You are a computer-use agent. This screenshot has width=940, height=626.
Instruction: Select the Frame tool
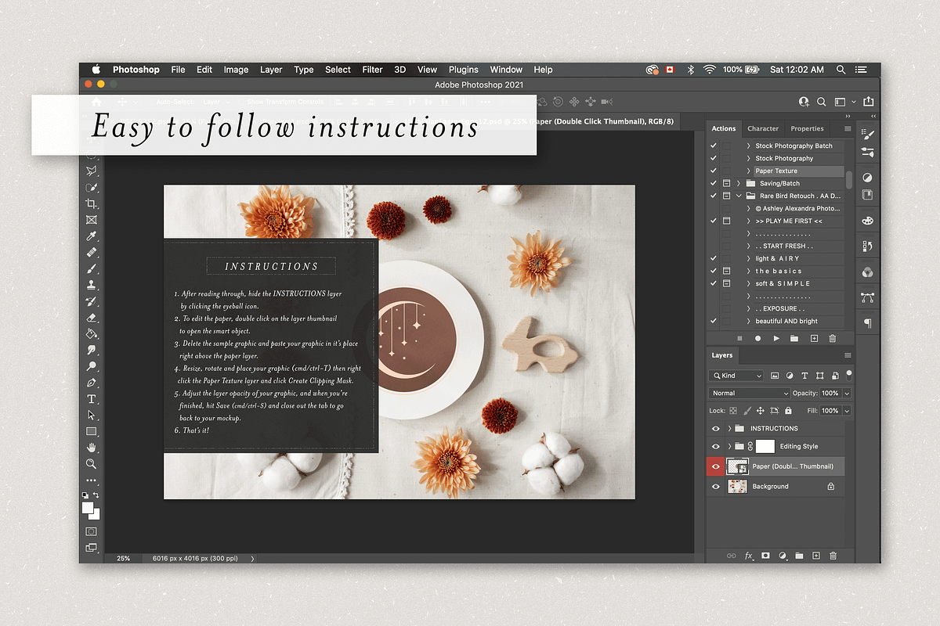pyautogui.click(x=92, y=220)
